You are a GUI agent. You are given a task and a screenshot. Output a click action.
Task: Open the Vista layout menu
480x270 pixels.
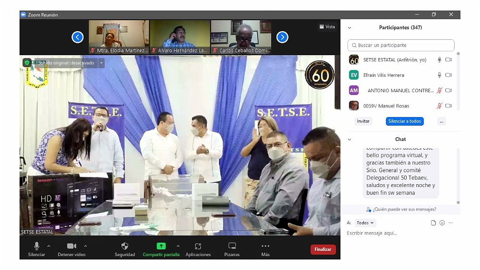tap(327, 27)
